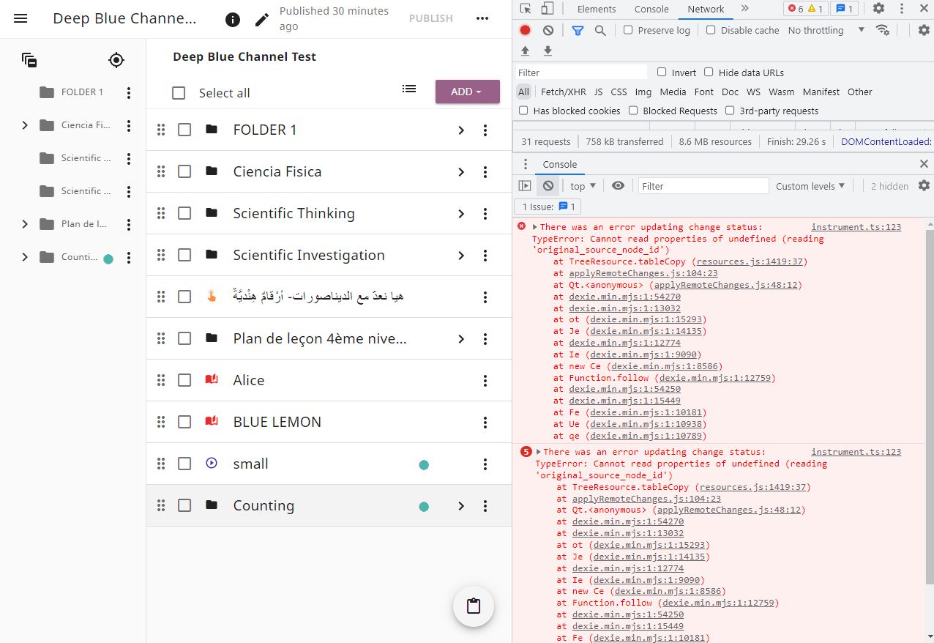Open the top context selector dropdown
Viewport: 934px width, 643px height.
[x=583, y=186]
